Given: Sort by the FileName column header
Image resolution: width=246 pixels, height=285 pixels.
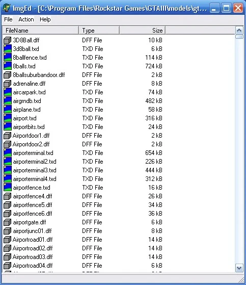Looking at the screenshot, I should (41, 31).
